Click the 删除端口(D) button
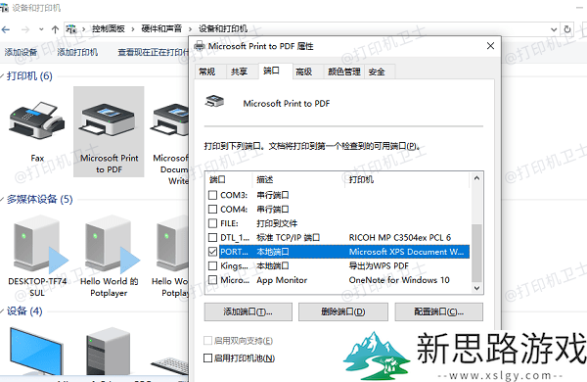This screenshot has height=382, width=587. (343, 311)
